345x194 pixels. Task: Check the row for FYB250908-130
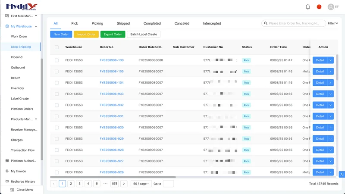pos(57,60)
